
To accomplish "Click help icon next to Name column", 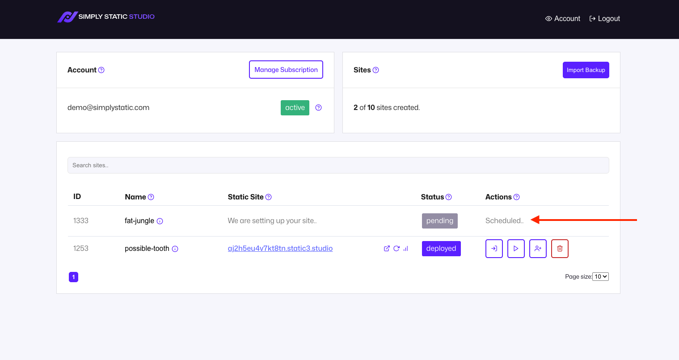I will [151, 197].
